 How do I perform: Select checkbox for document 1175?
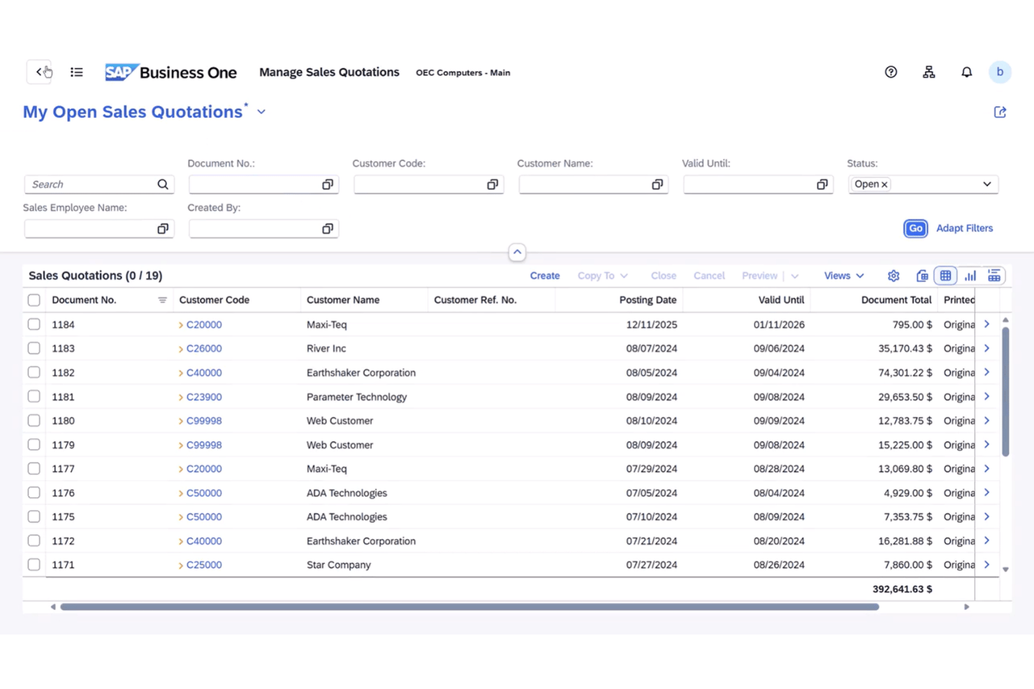click(x=34, y=517)
